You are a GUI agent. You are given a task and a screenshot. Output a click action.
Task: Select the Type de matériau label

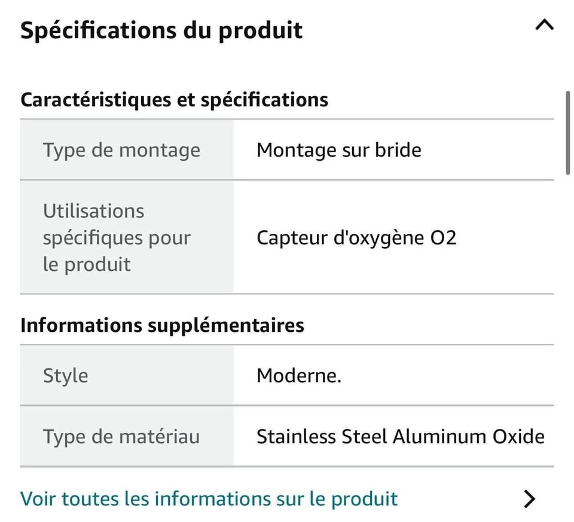coord(121,436)
